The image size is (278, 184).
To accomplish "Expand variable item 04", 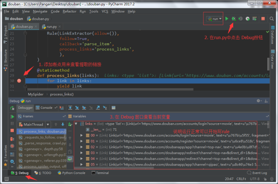I will pyautogui.click(x=81, y=159).
